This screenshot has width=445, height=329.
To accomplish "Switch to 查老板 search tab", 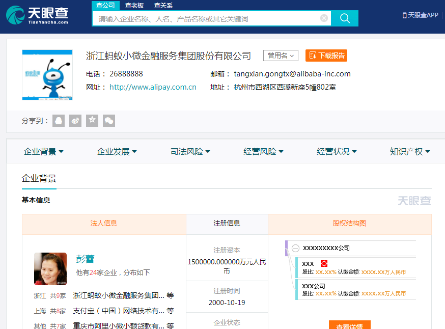I will [134, 6].
